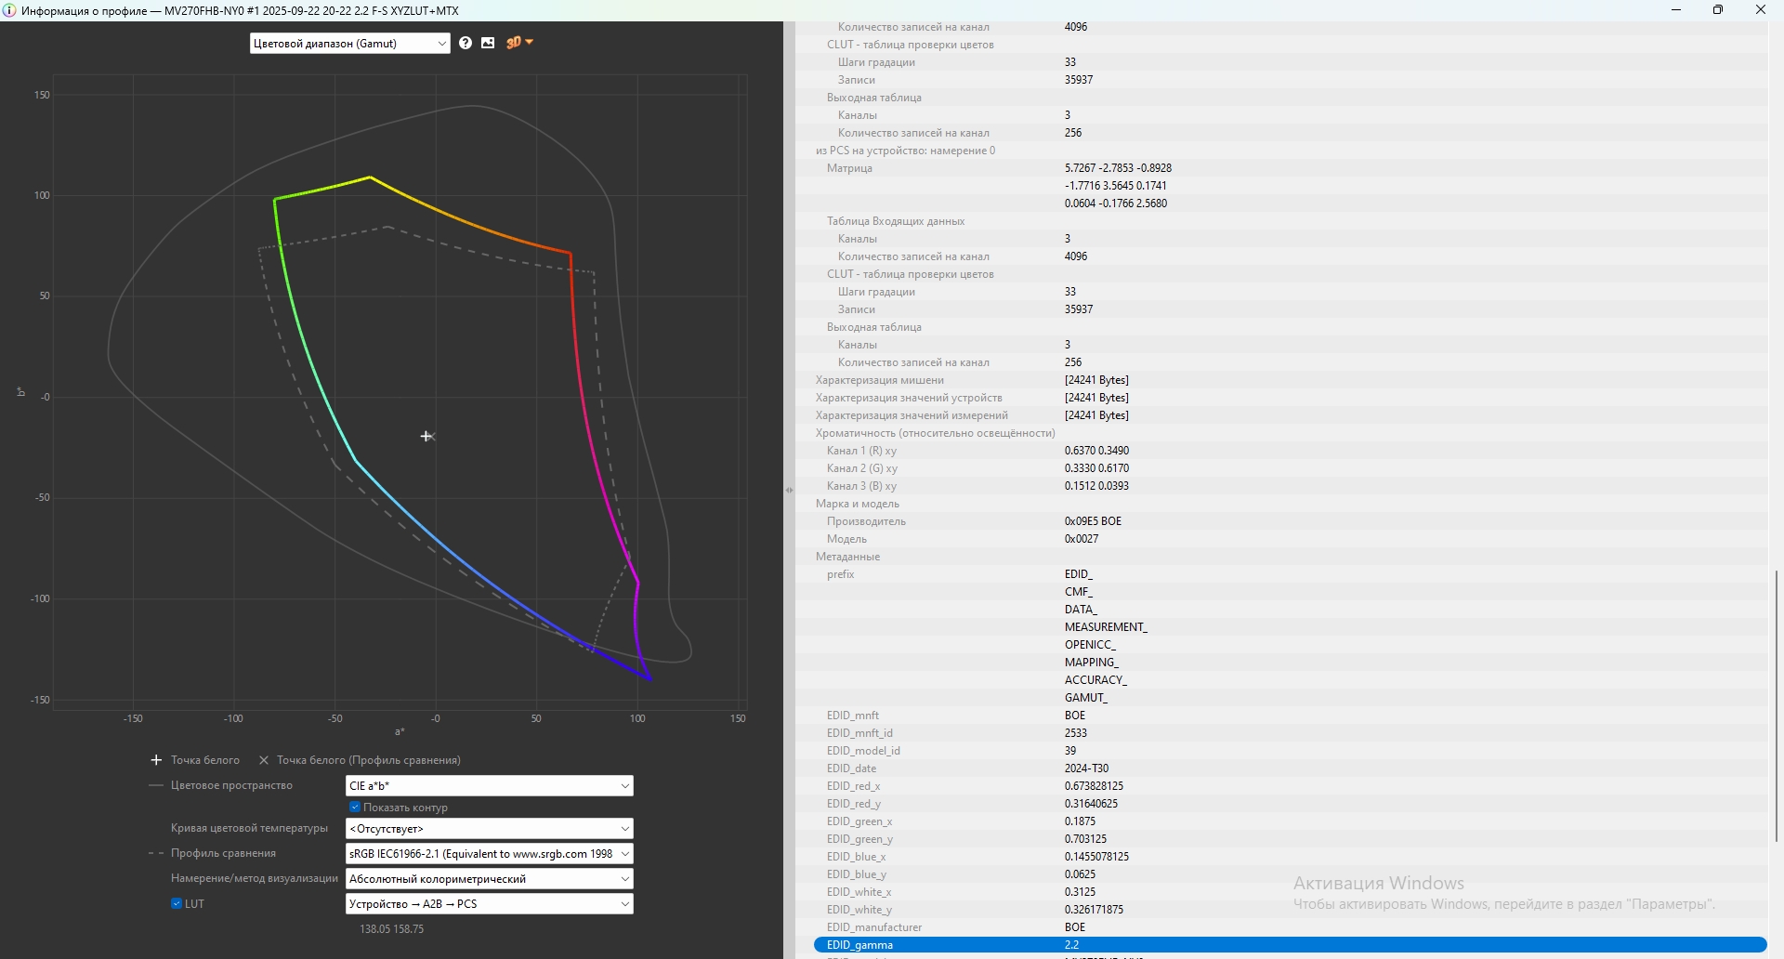1784x959 pixels.
Task: Open the orange 3D view menu icon
Action: coord(518,43)
